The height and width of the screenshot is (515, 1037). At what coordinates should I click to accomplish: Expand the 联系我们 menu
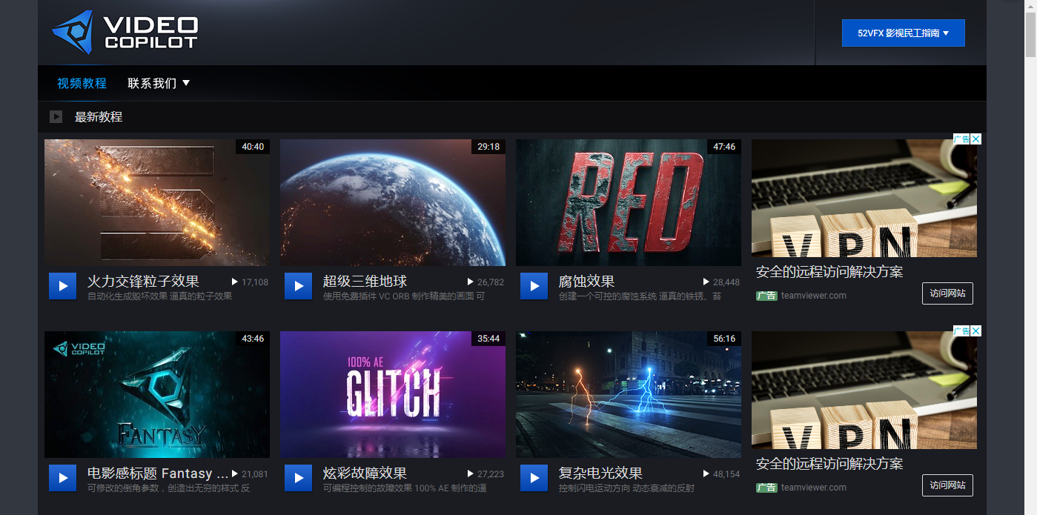click(x=159, y=83)
